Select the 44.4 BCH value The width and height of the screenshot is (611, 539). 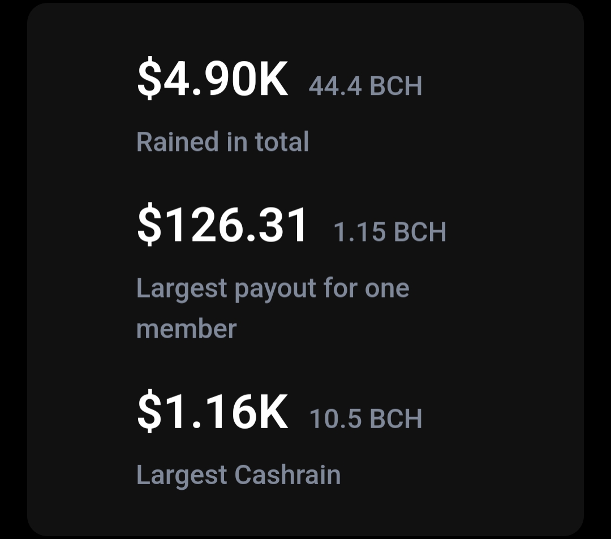tap(365, 85)
